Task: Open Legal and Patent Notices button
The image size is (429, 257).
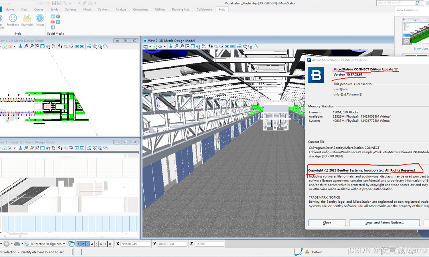Action: [x=385, y=223]
